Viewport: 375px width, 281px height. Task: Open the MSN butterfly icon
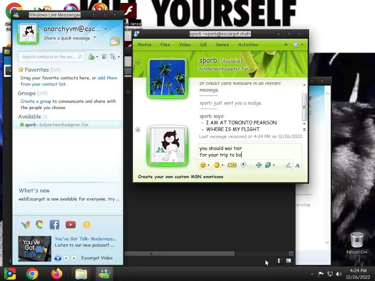[x=25, y=225]
